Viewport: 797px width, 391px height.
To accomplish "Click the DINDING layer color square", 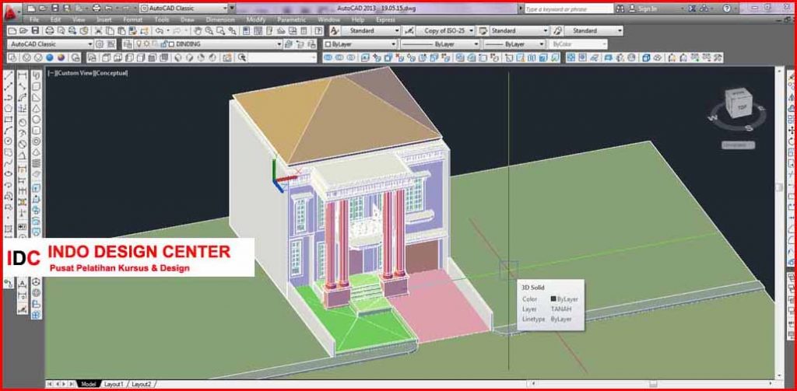I will pos(171,44).
